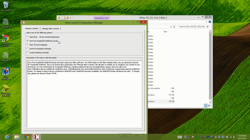
Task: Click New folder icon in Explorer quick access toolbar
Action: point(68,18)
